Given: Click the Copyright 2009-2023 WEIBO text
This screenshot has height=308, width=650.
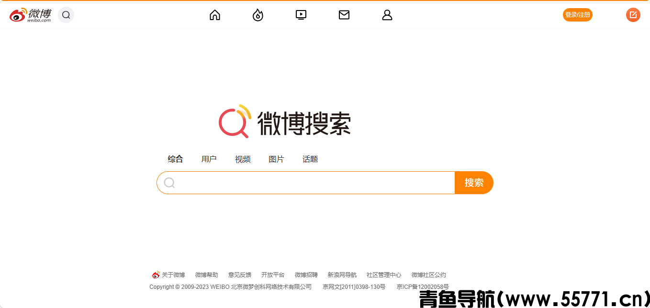Looking at the screenshot, I should point(231,287).
